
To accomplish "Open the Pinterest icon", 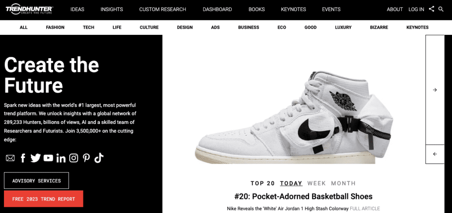I will [86, 158].
